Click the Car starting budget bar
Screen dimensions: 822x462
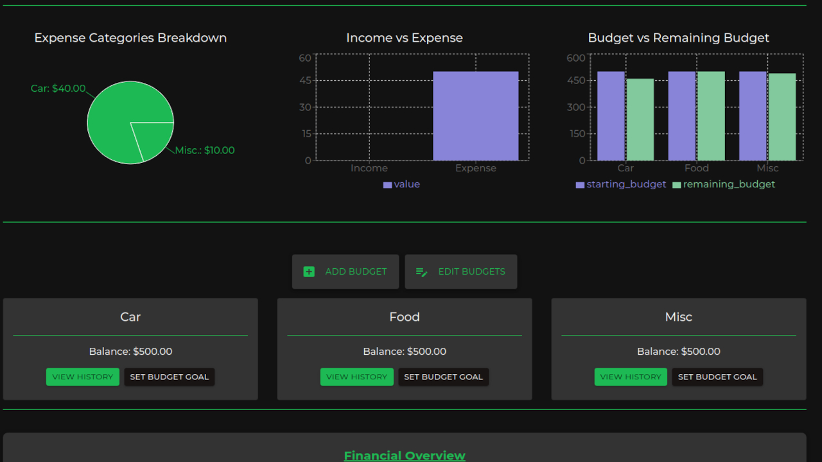(x=611, y=116)
